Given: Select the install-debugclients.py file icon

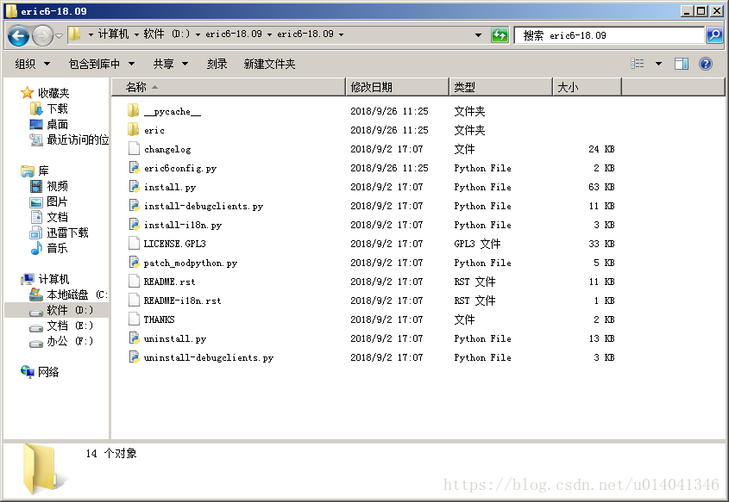Looking at the screenshot, I should pos(134,206).
